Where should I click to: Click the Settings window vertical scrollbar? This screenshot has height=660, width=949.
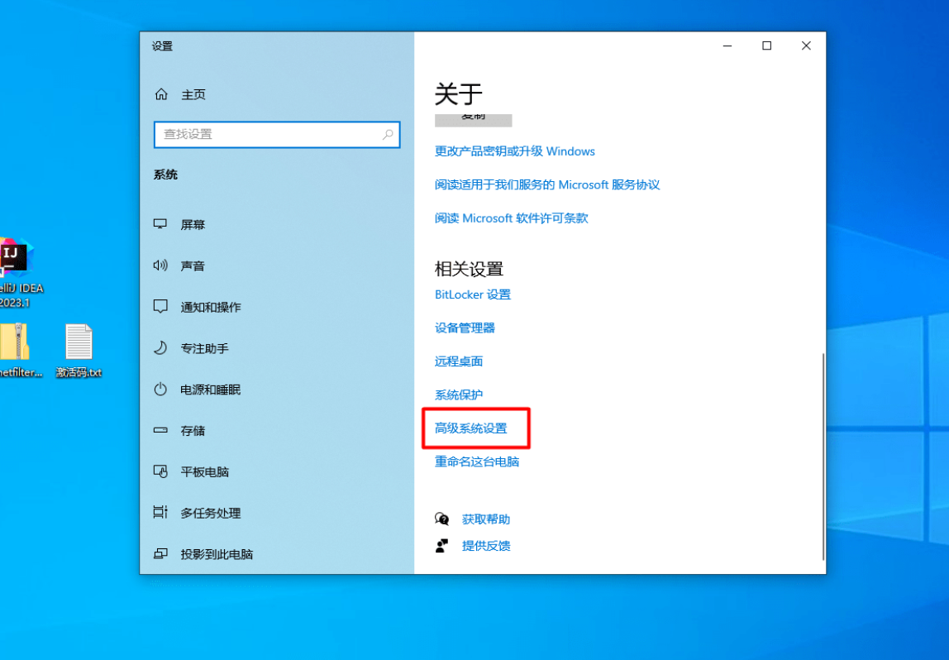click(823, 457)
